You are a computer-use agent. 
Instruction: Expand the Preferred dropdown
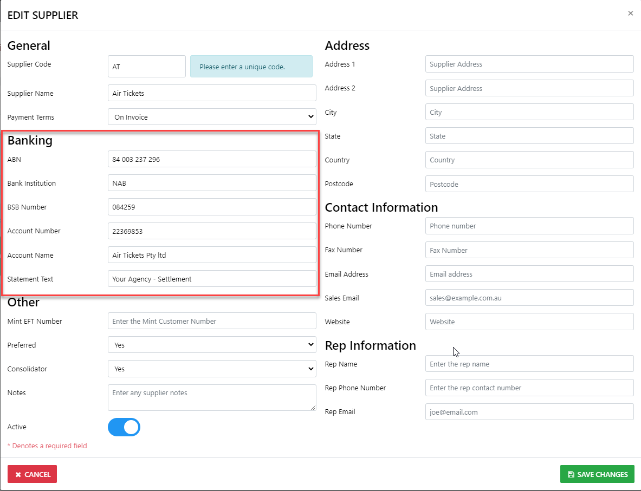(212, 345)
